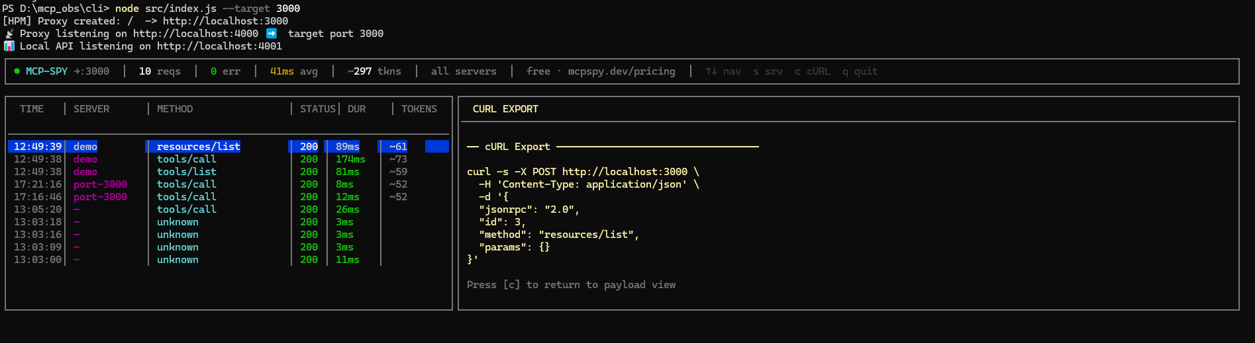Click the 12ms duration cell
1255x343 pixels.
[348, 197]
